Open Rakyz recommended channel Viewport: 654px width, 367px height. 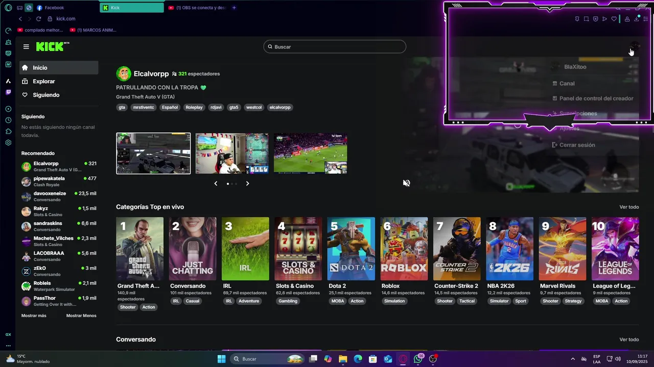coord(59,212)
